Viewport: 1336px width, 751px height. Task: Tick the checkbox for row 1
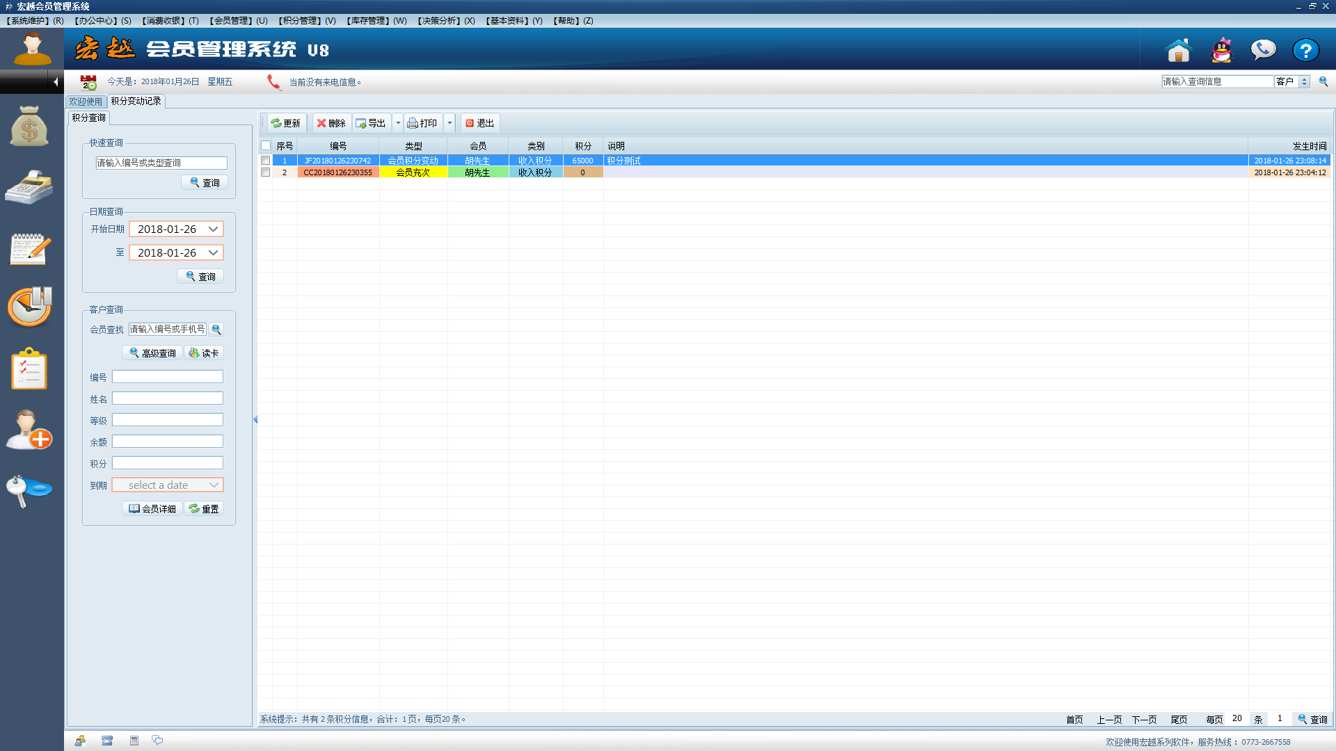coord(266,161)
